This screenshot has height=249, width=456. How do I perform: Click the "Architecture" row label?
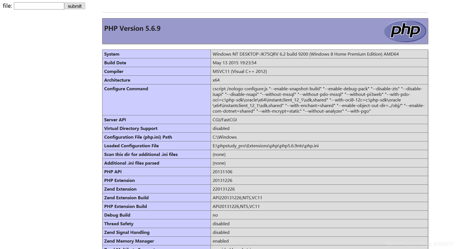pyautogui.click(x=117, y=80)
